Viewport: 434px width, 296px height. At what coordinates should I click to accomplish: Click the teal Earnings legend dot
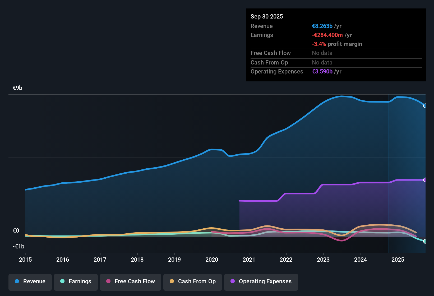[62, 281]
